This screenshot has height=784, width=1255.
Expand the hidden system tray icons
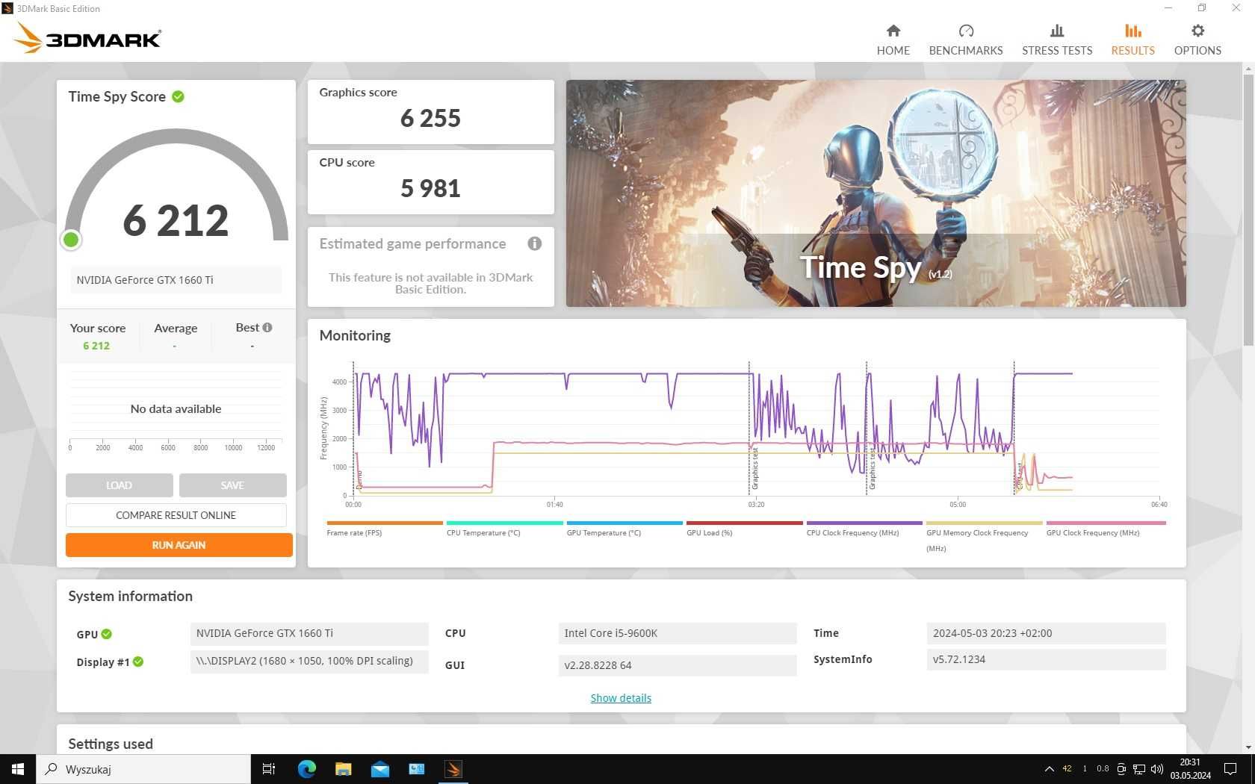(1049, 769)
